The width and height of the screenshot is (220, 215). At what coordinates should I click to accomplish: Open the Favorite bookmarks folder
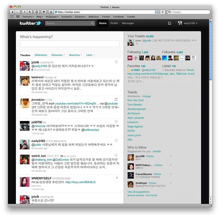(x=80, y=17)
